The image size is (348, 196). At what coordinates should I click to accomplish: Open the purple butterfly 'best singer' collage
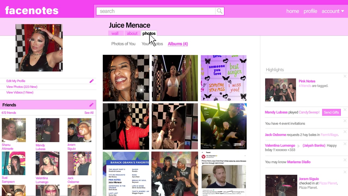tap(223, 78)
